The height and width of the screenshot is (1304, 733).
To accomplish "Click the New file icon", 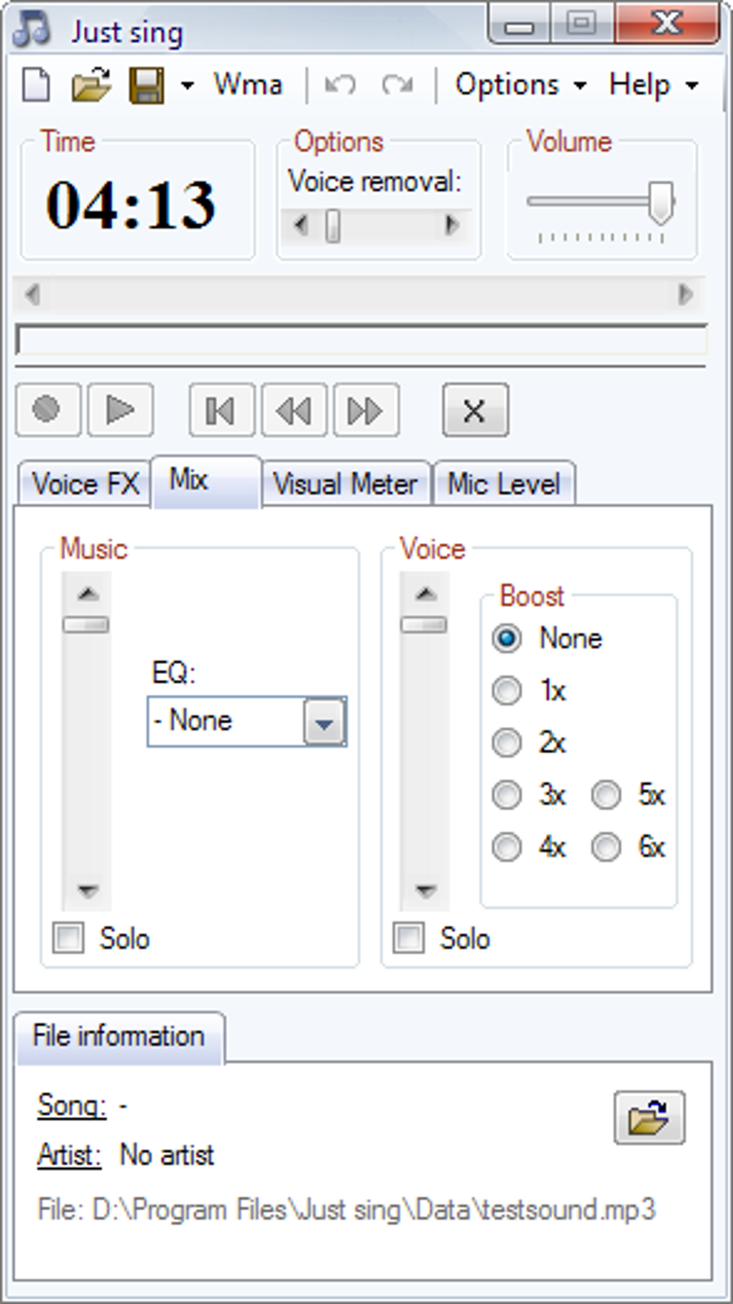I will pyautogui.click(x=36, y=85).
